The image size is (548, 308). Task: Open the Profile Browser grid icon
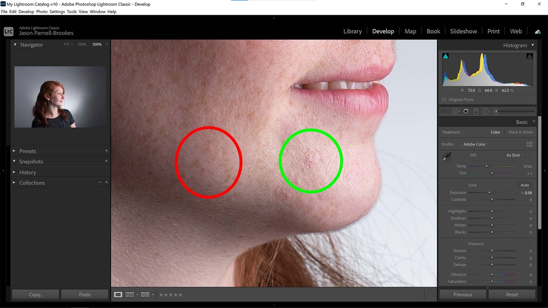pos(529,144)
